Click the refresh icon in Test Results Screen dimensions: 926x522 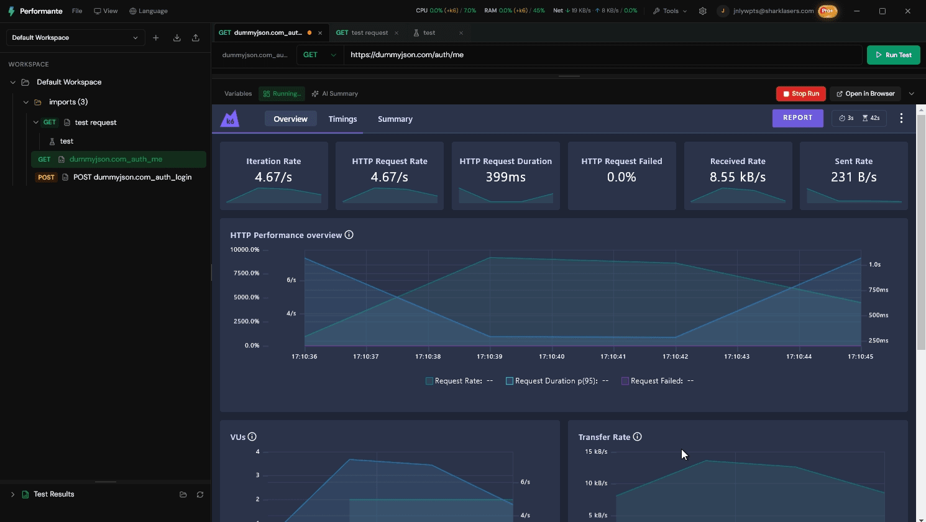click(x=200, y=495)
